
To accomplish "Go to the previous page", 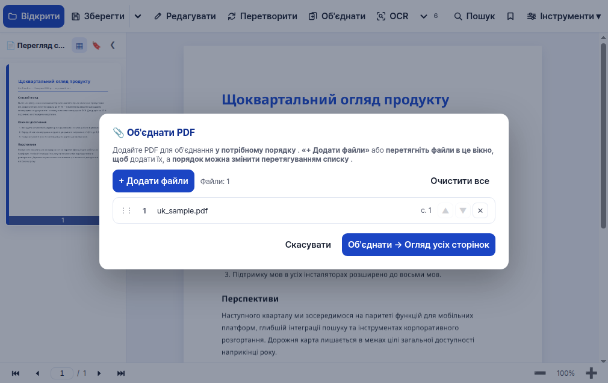I will 37,373.
